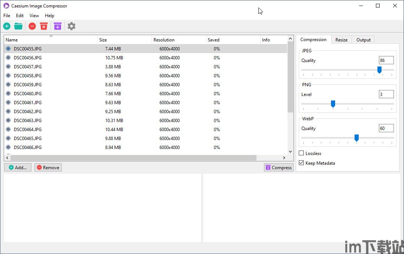Viewport: 404px width, 254px height.
Task: Sort by the Name column header
Action: pyautogui.click(x=51, y=40)
